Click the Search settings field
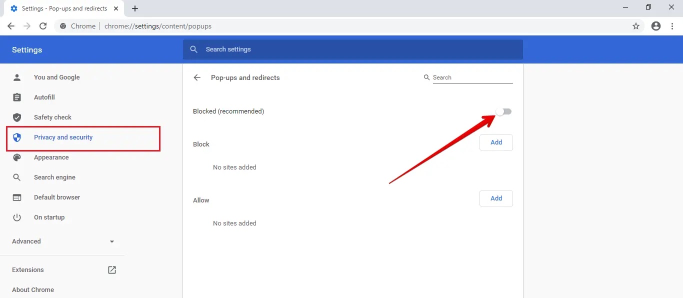 [353, 49]
